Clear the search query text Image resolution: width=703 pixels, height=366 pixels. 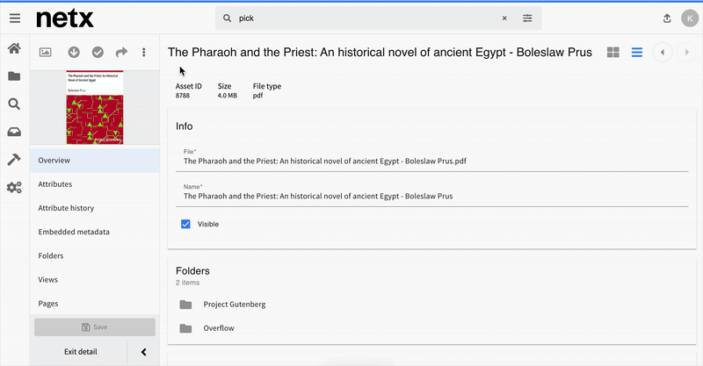(504, 18)
